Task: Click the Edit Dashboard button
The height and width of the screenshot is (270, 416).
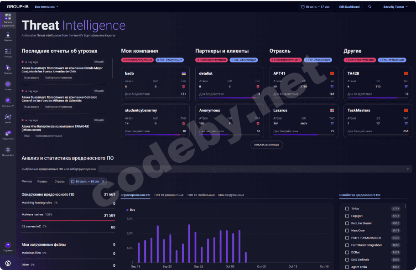Action: point(349,7)
